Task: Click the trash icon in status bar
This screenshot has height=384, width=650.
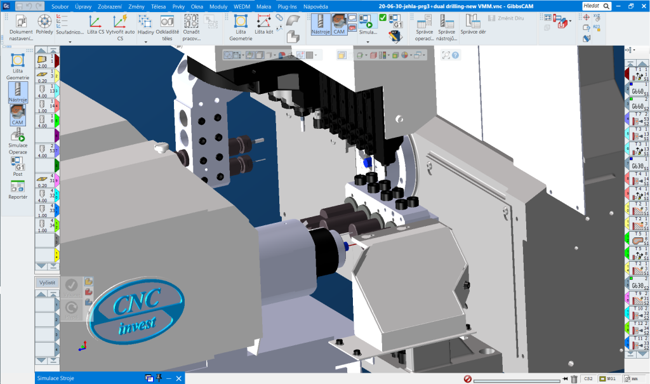Action: pyautogui.click(x=574, y=379)
